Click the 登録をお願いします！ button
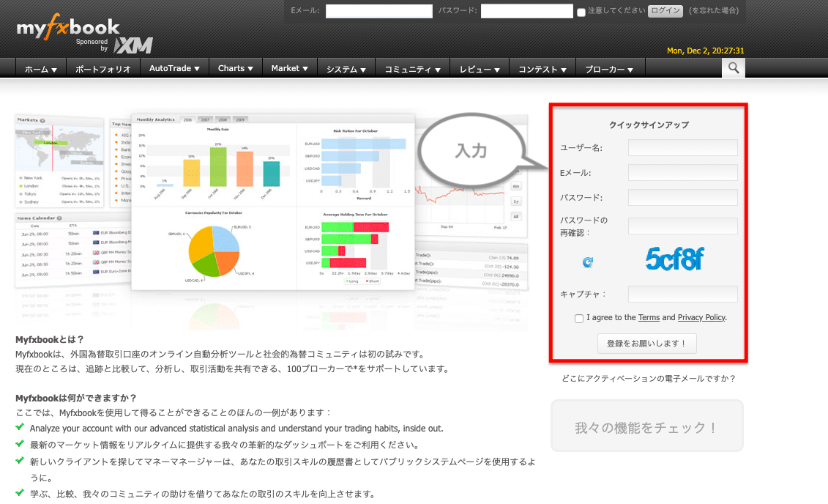 pos(647,344)
